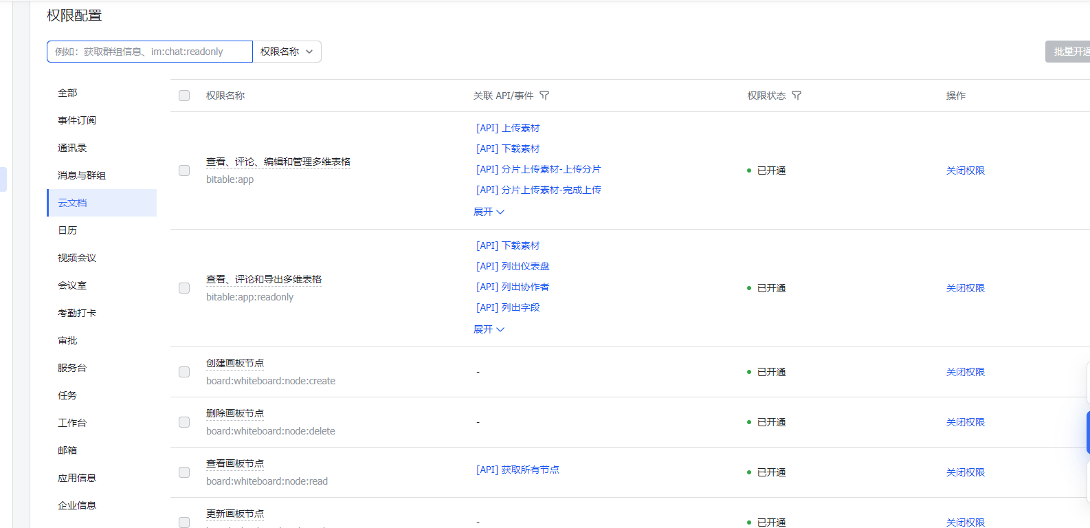
Task: Open the 权限名称 search type dropdown
Action: 287,52
